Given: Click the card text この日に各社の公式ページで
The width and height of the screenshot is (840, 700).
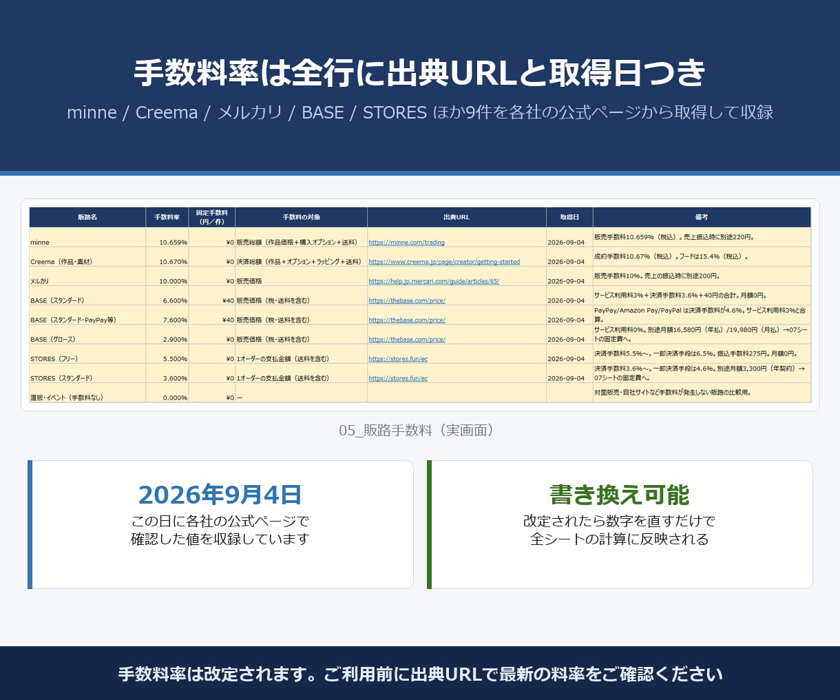Looking at the screenshot, I should pyautogui.click(x=220, y=521).
